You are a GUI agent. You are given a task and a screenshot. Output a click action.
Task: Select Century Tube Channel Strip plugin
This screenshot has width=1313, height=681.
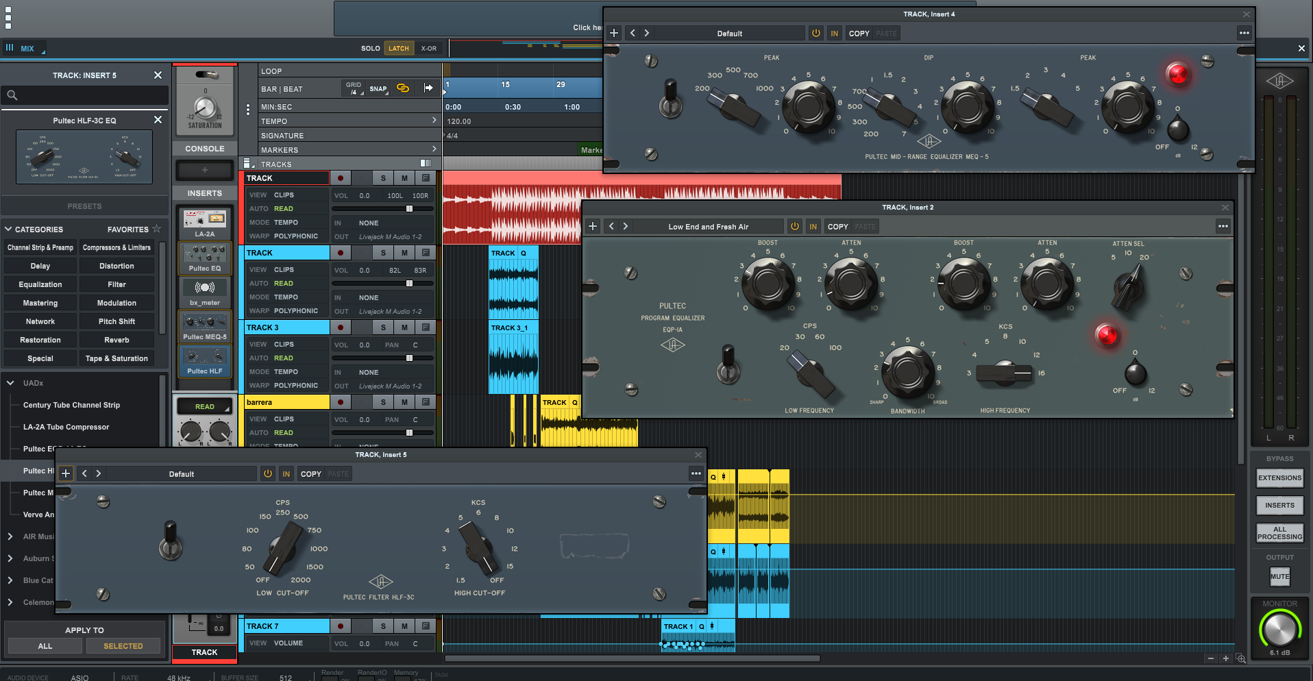pyautogui.click(x=71, y=405)
